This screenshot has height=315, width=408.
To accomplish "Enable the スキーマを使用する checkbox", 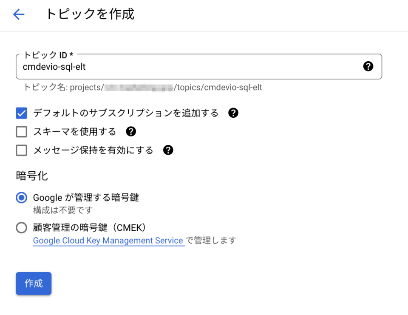I will pyautogui.click(x=21, y=132).
